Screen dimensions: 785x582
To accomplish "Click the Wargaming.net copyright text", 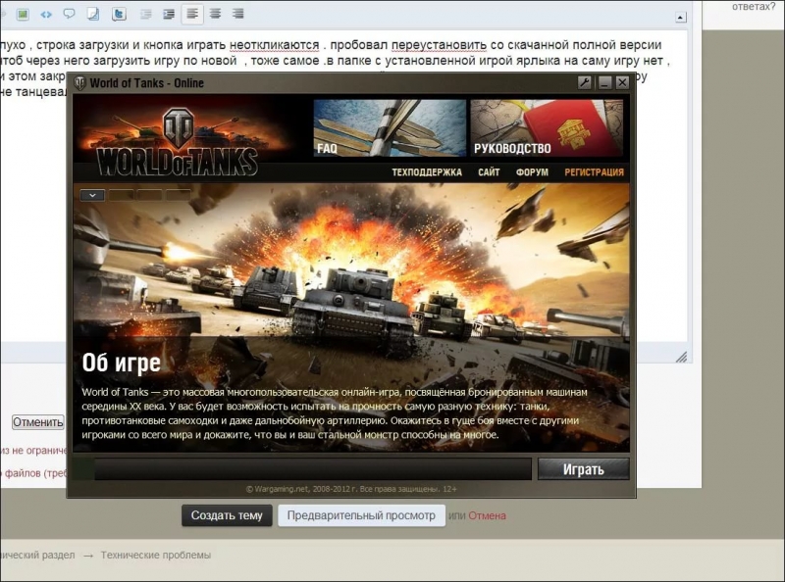I will coord(351,489).
